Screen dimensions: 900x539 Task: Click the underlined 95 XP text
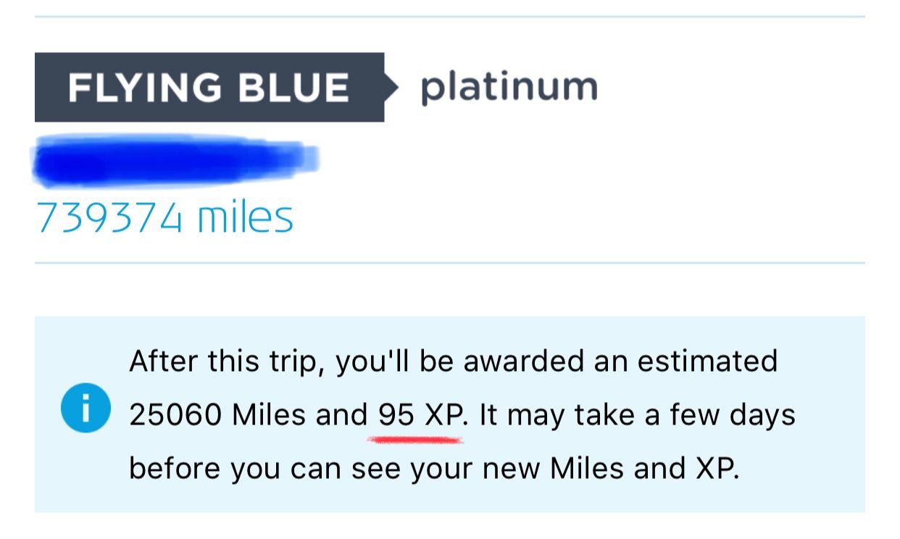pyautogui.click(x=419, y=415)
